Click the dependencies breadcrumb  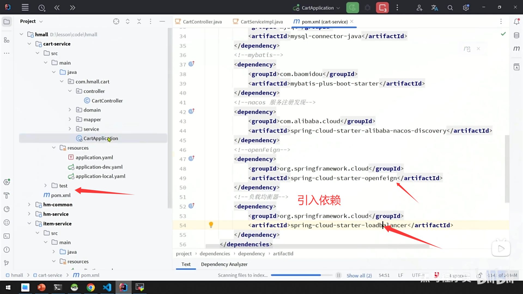tap(215, 253)
